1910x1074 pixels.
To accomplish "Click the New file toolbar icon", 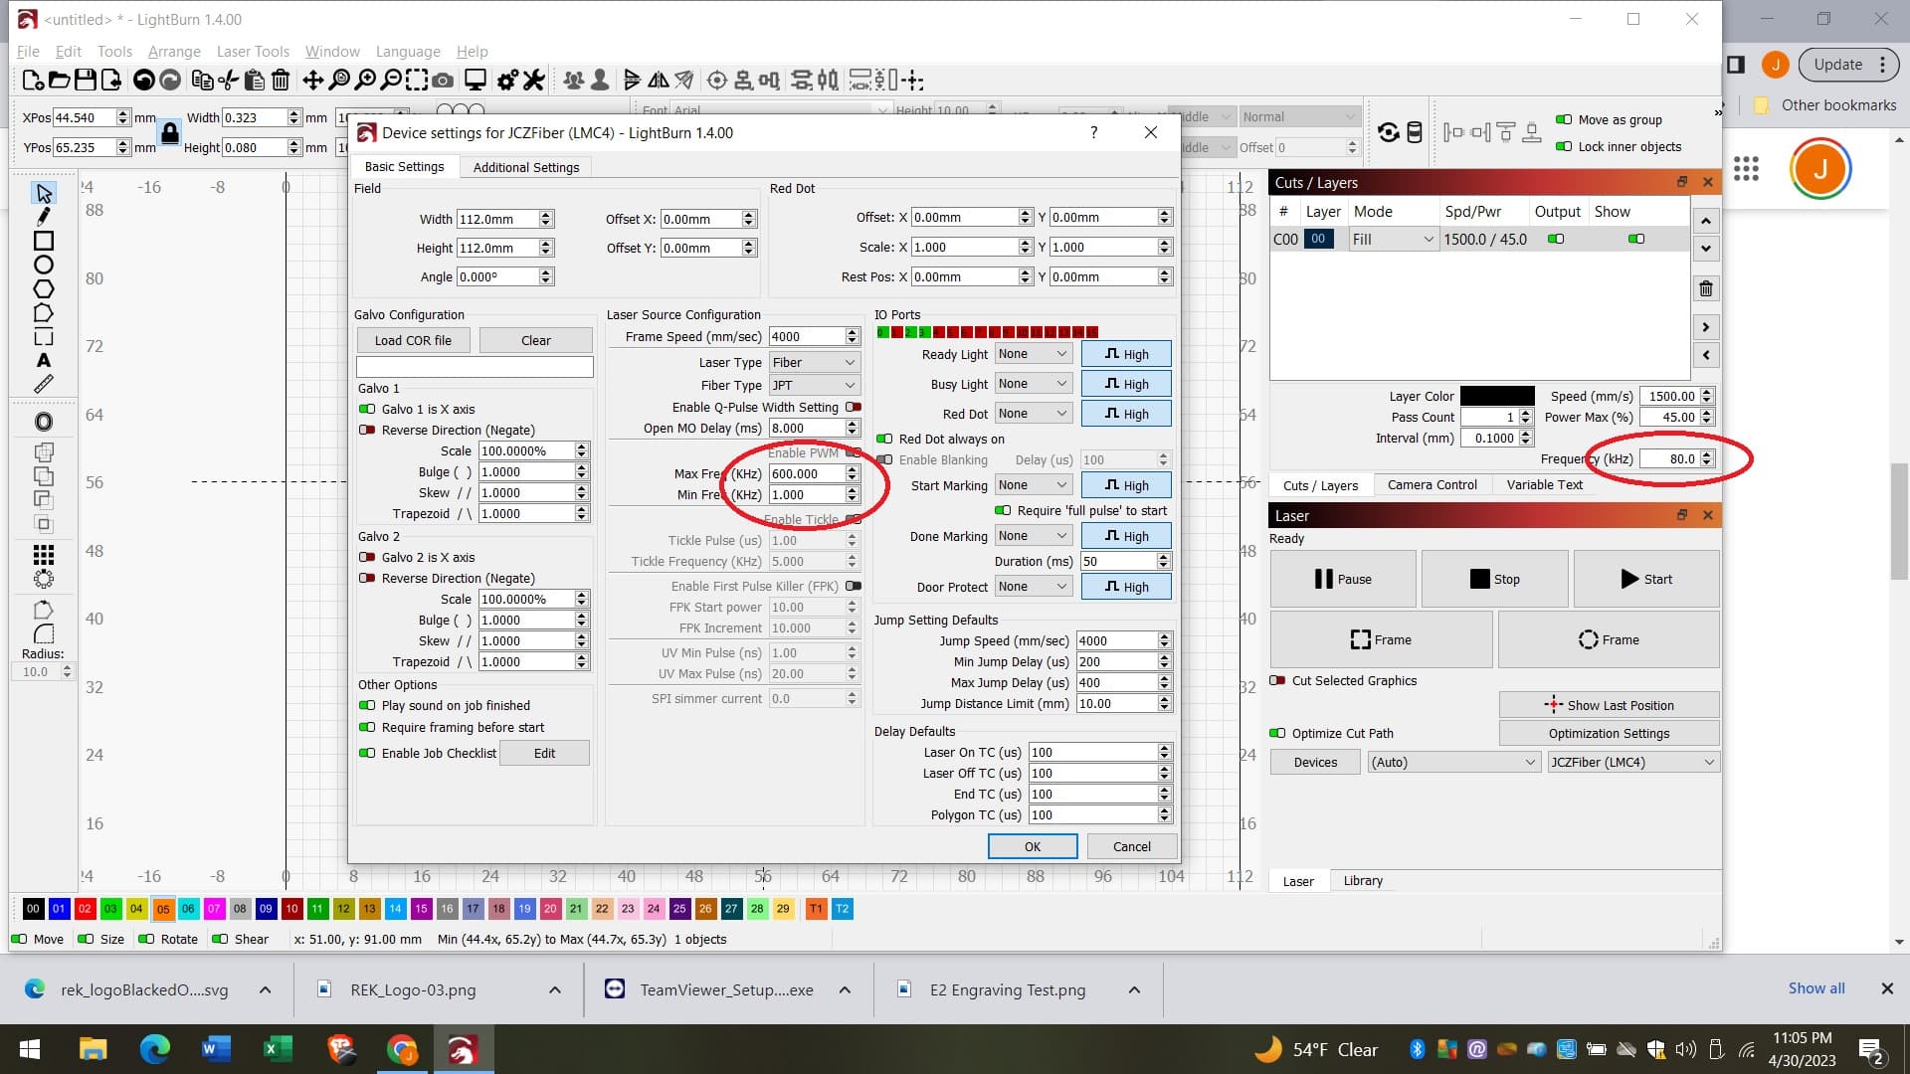I will pyautogui.click(x=32, y=81).
